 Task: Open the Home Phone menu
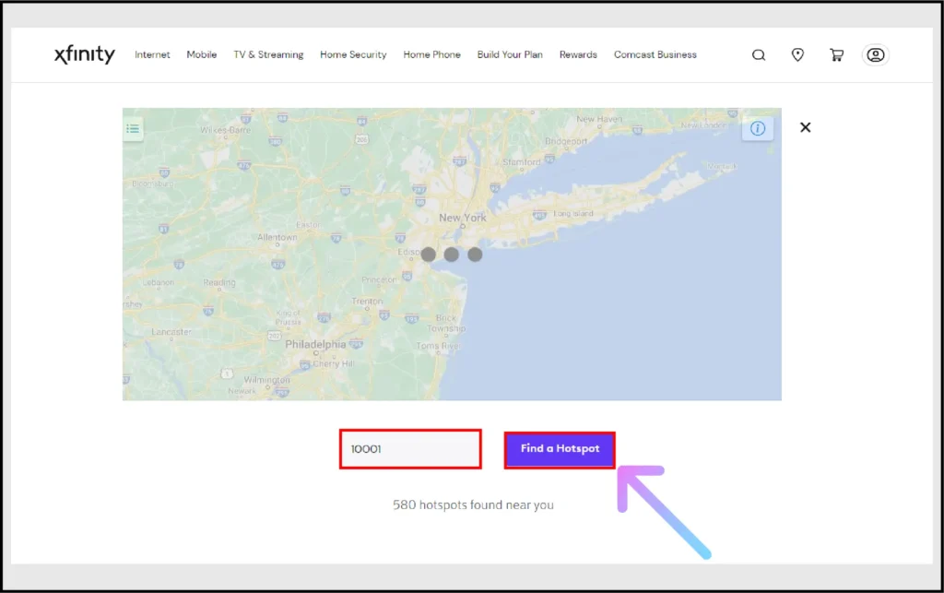[x=431, y=54]
